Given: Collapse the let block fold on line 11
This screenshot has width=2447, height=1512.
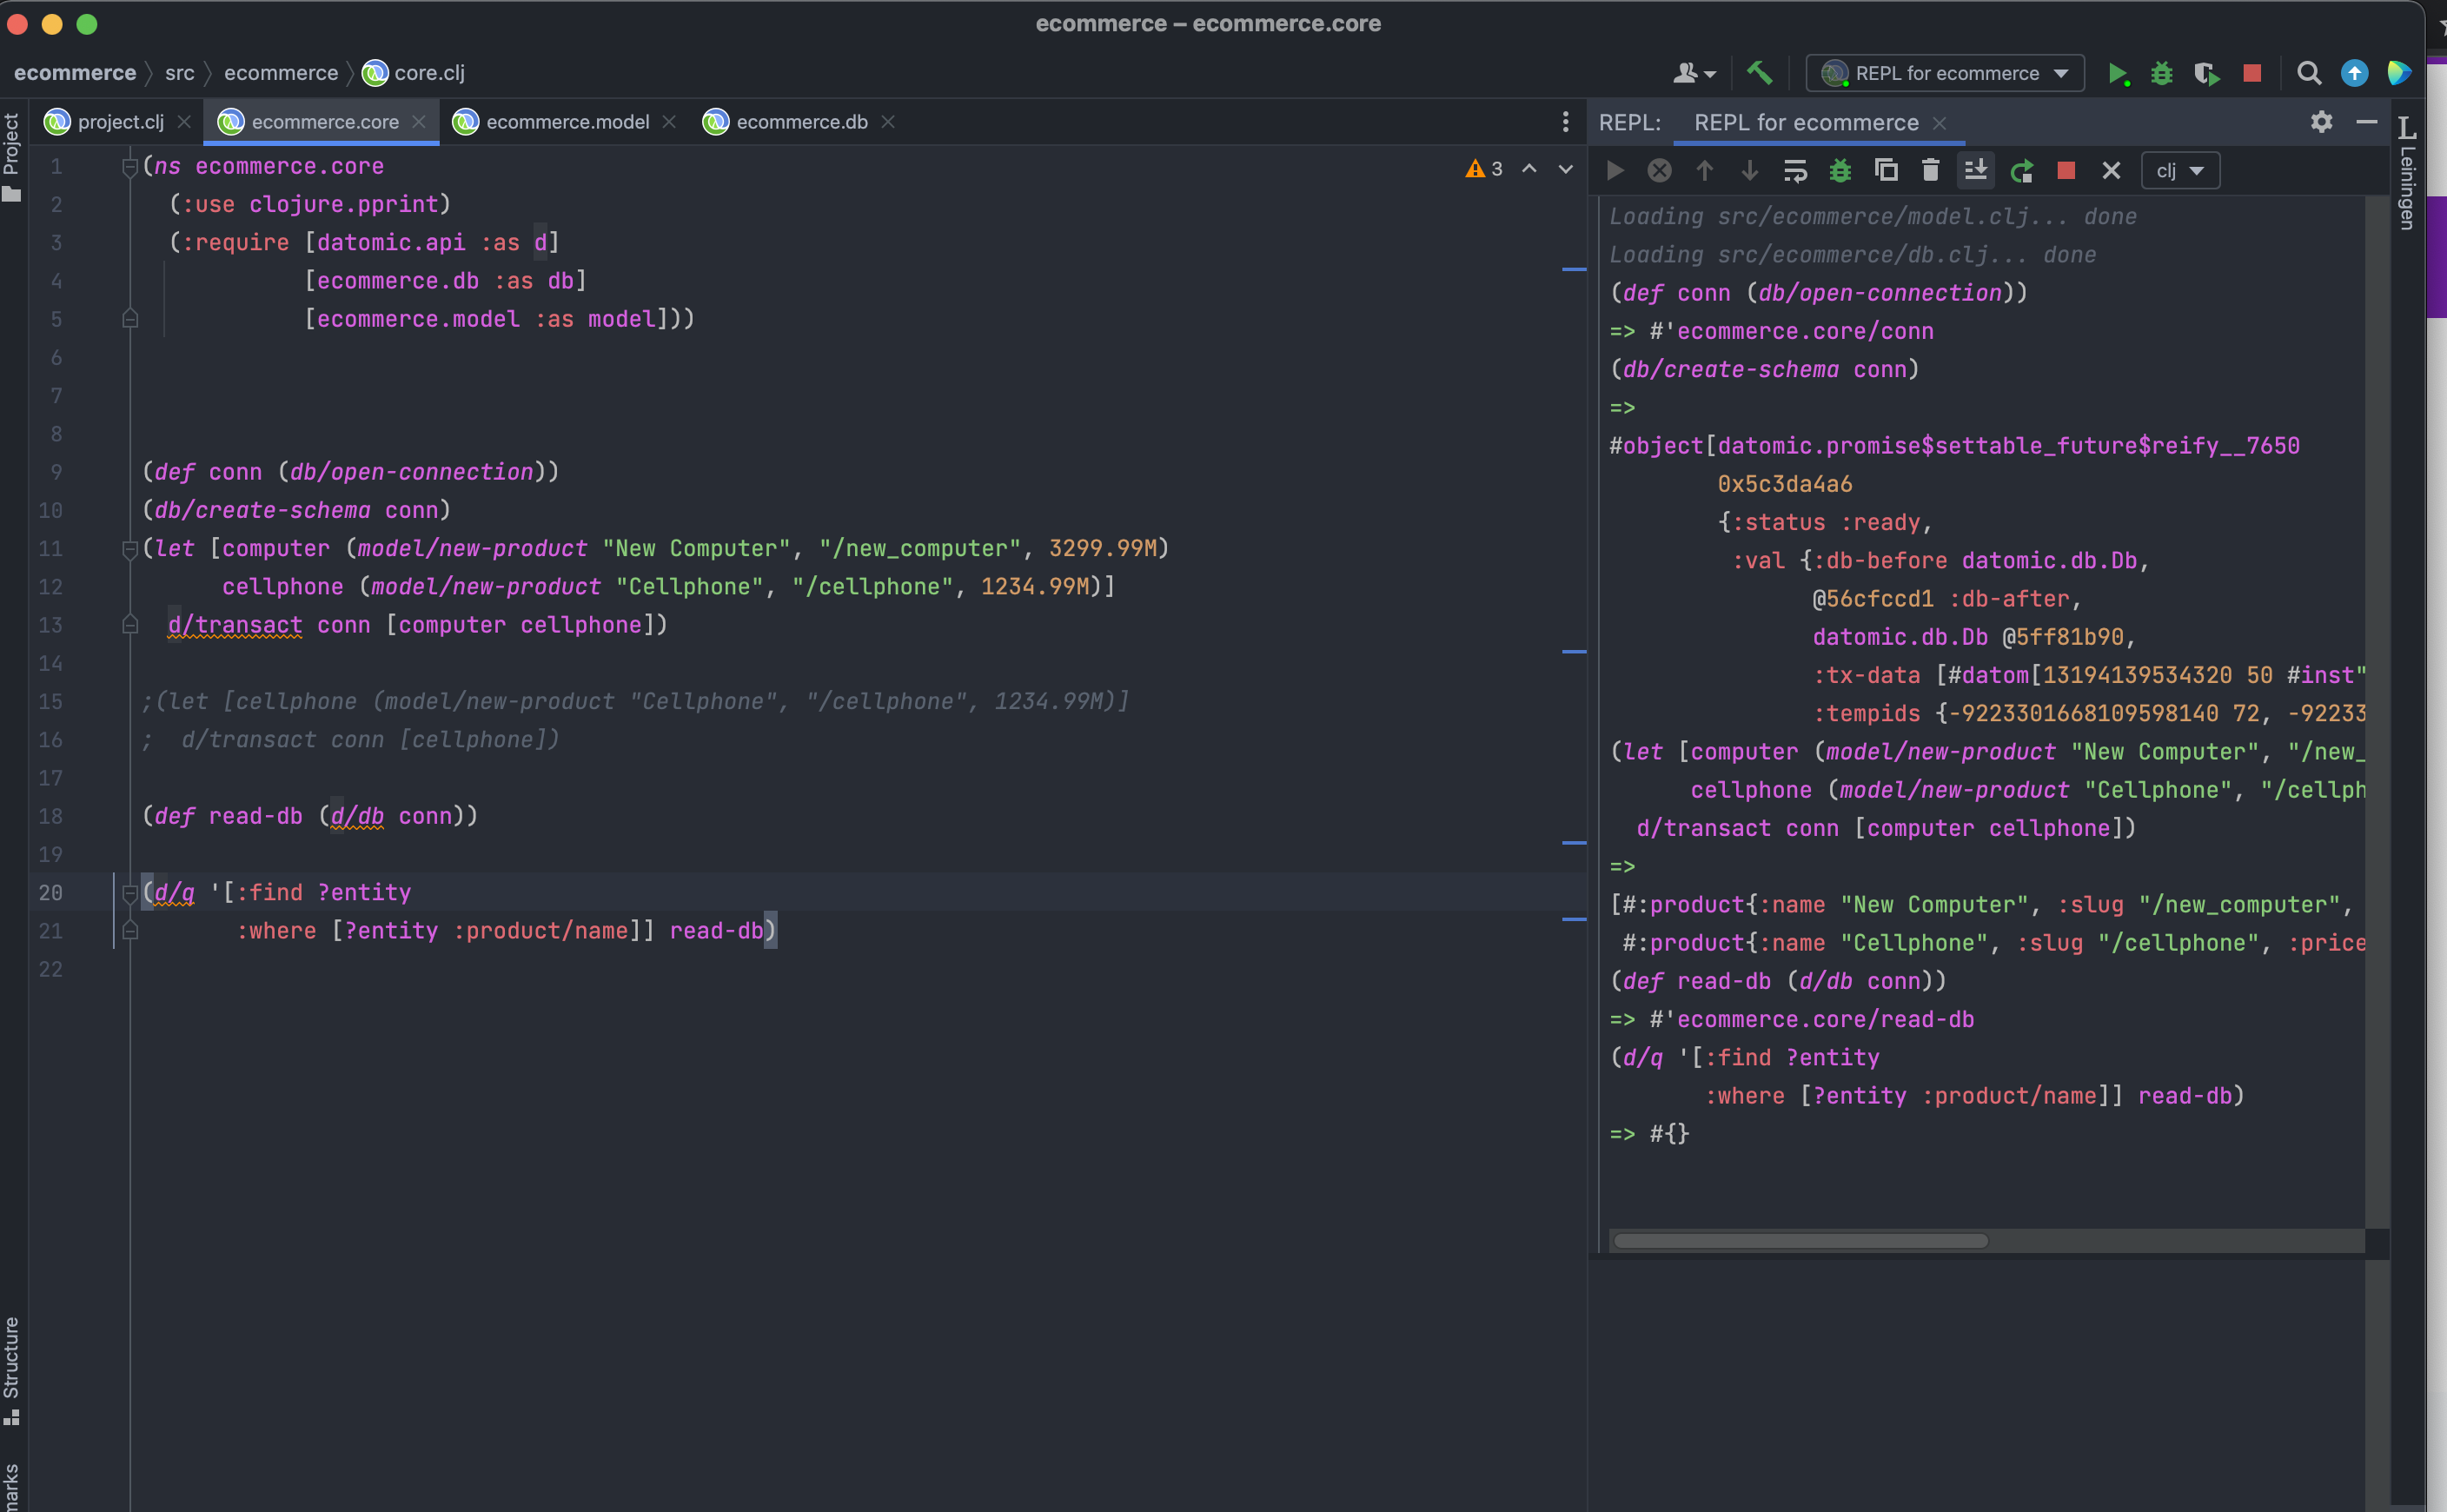Looking at the screenshot, I should tap(130, 549).
